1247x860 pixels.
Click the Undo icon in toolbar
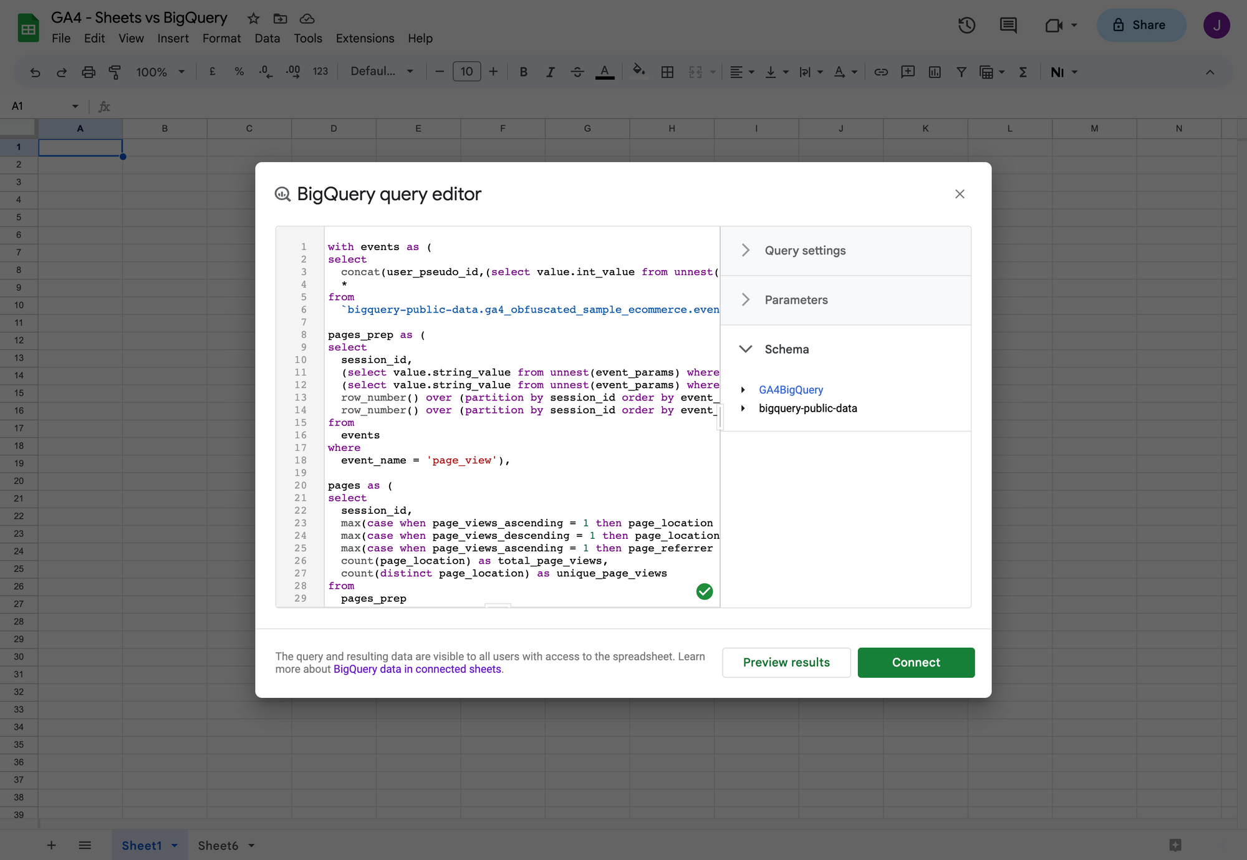click(x=35, y=72)
